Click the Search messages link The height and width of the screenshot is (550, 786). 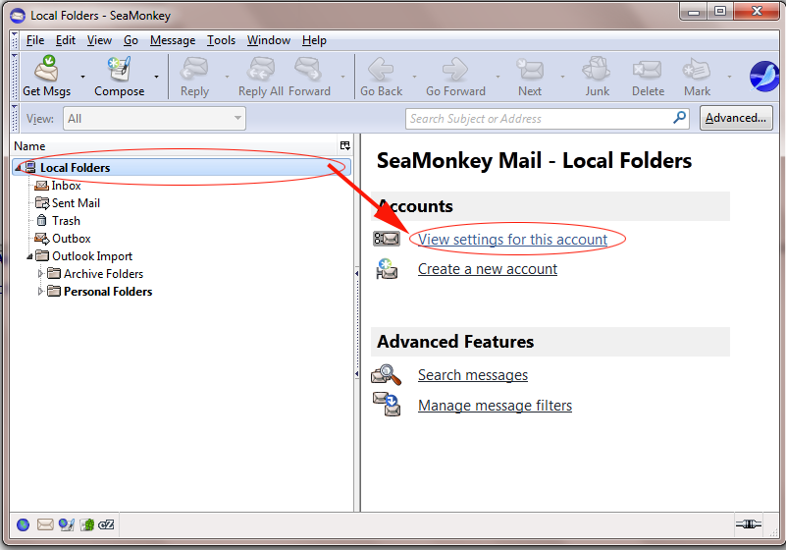click(x=473, y=375)
